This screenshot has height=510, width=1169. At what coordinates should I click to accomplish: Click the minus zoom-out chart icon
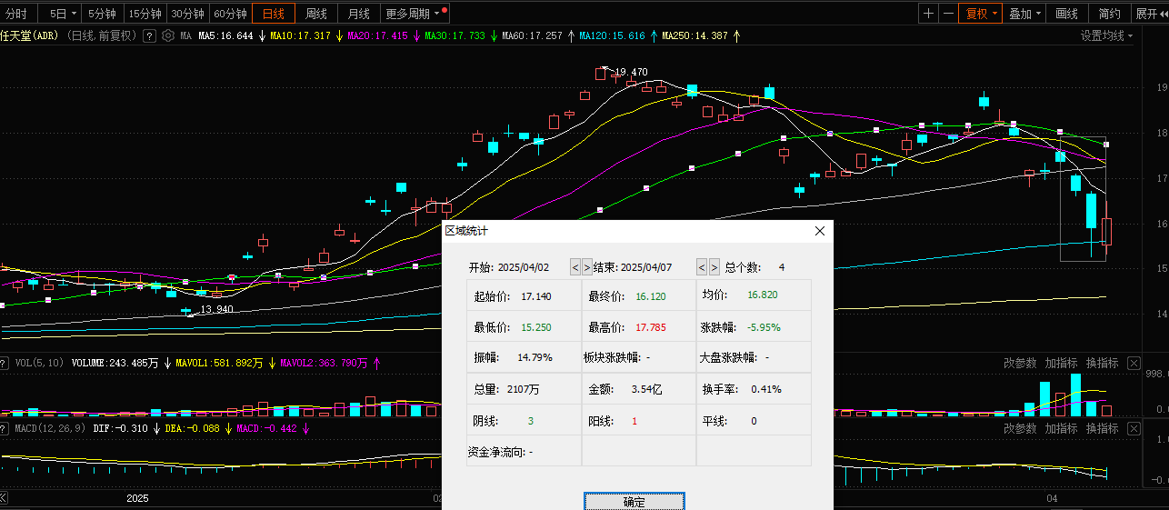point(948,14)
